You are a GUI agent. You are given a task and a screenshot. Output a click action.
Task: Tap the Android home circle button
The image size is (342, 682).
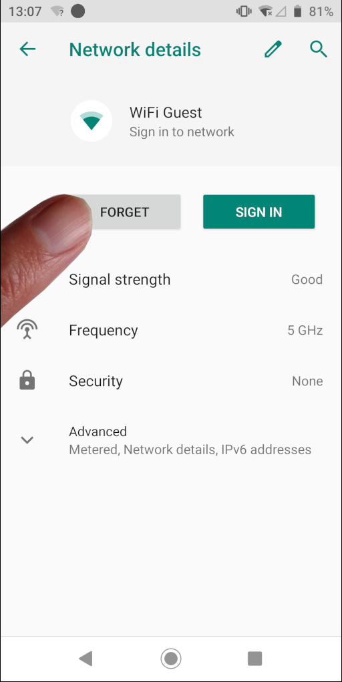[x=171, y=659]
